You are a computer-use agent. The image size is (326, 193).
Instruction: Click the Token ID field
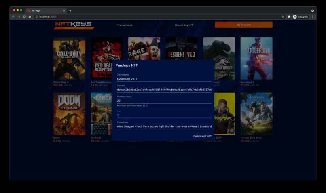coord(164,90)
